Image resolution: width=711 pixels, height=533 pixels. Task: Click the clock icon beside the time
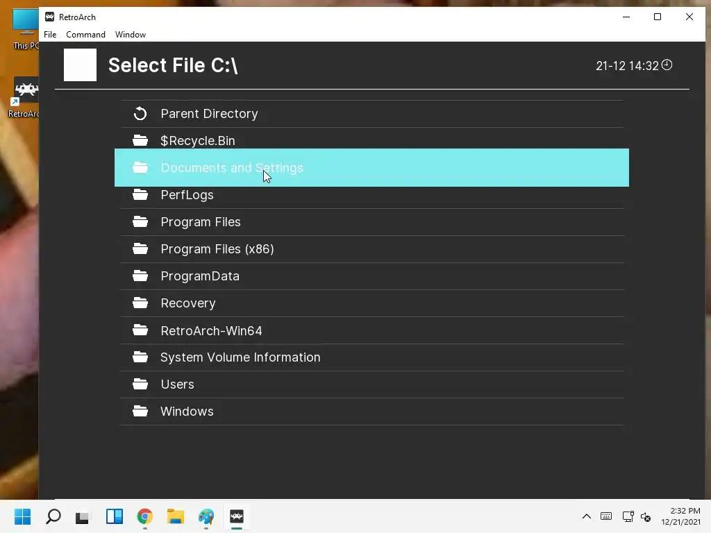coord(667,65)
